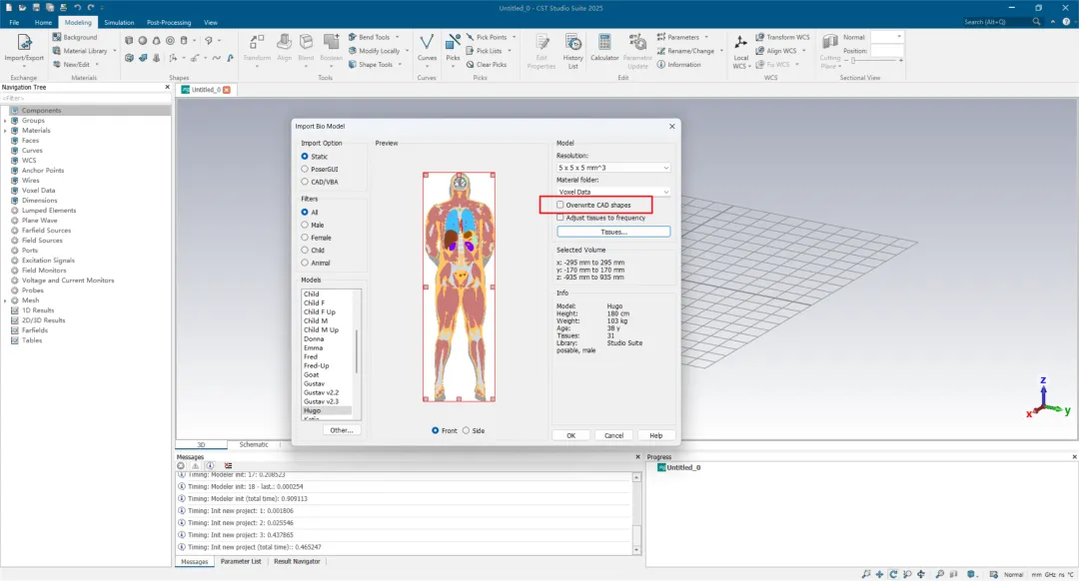Click Help in Import Bio Model dialog
This screenshot has width=1079, height=581.
coord(655,435)
